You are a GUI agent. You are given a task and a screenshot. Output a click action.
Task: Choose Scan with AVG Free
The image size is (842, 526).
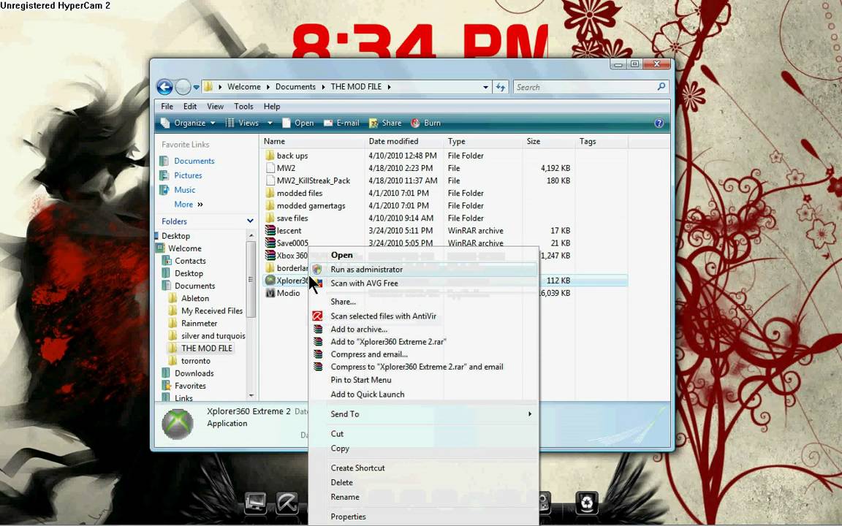click(x=424, y=283)
